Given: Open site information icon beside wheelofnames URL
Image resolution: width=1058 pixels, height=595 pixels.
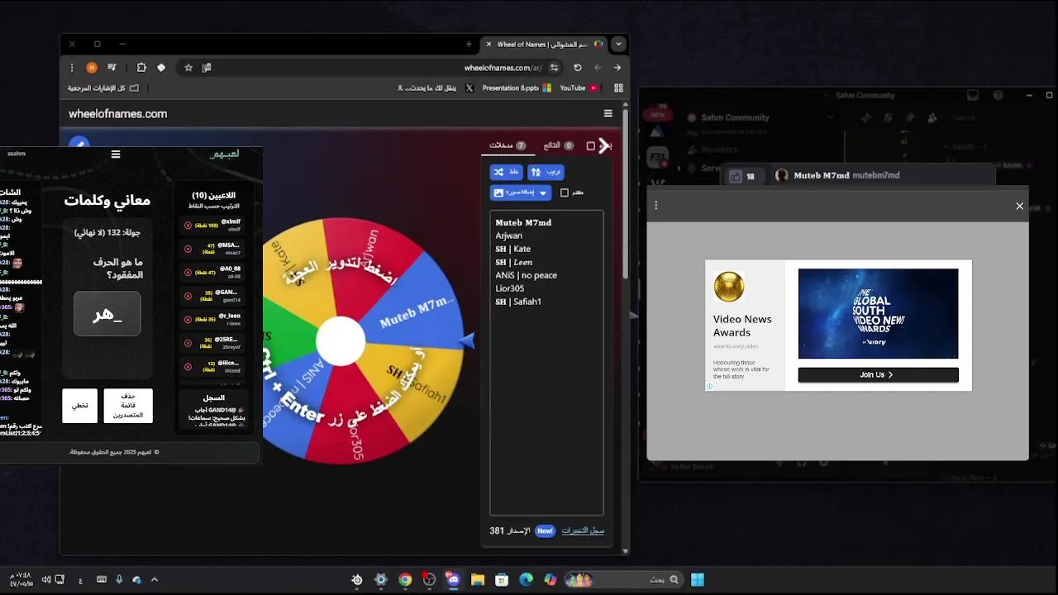Looking at the screenshot, I should pos(555,68).
